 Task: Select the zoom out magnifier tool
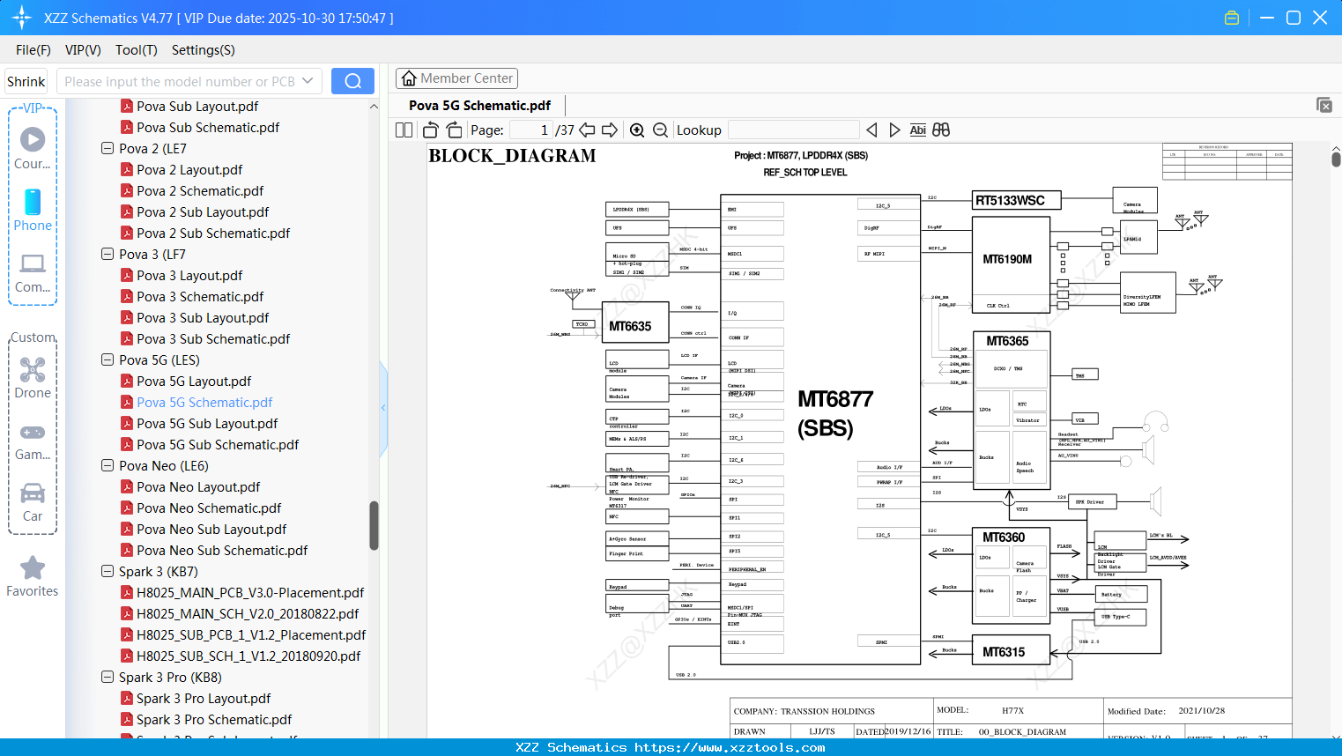(x=659, y=130)
